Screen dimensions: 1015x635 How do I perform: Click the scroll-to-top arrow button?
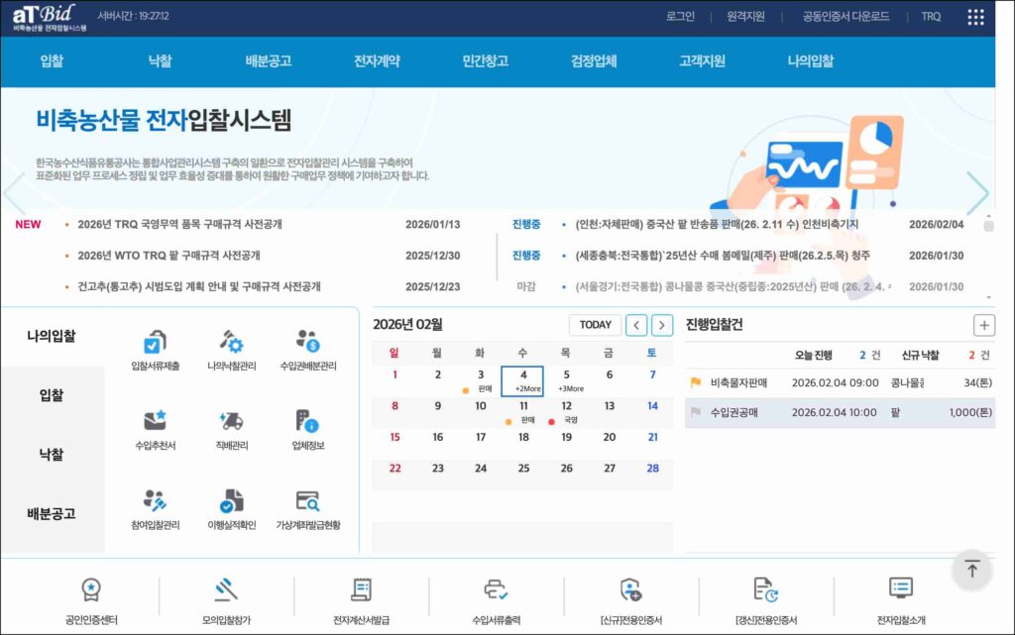tap(971, 570)
